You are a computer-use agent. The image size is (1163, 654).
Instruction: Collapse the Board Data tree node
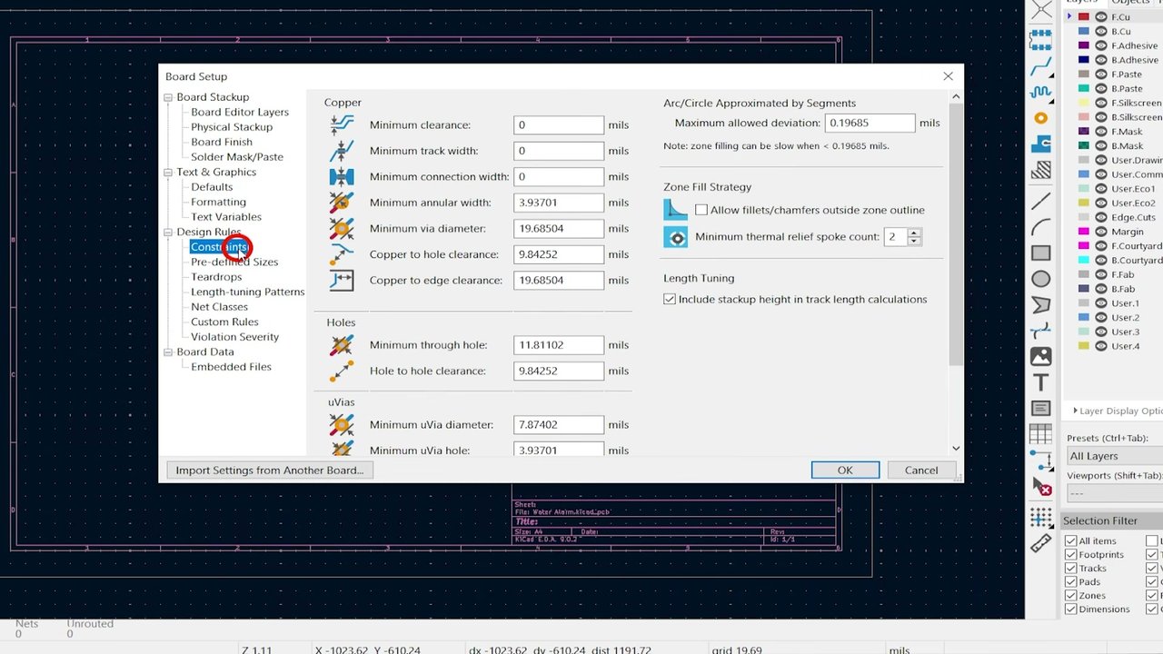coord(168,352)
